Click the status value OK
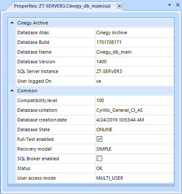Image resolution: width=182 pixels, height=194 pixels. (99, 168)
